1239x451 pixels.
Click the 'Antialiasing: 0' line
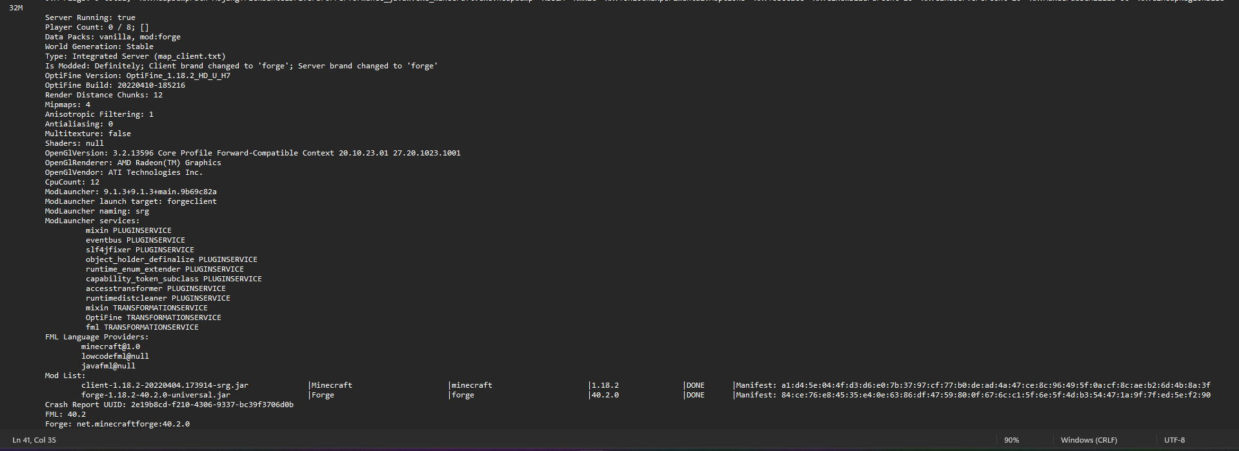[79, 124]
